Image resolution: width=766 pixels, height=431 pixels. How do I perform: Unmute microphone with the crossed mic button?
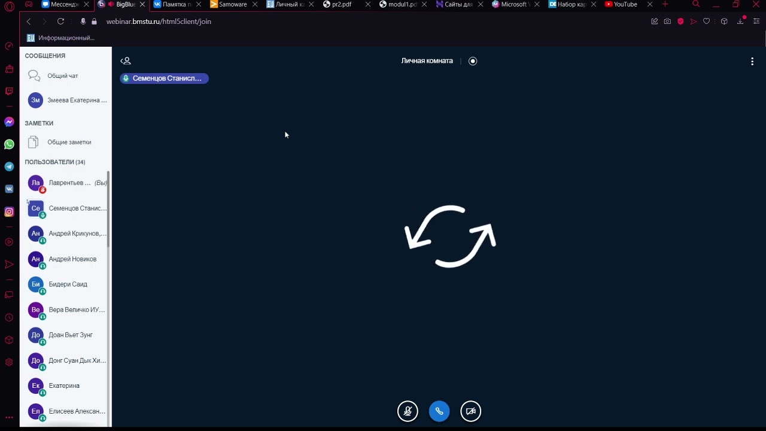[x=408, y=411]
